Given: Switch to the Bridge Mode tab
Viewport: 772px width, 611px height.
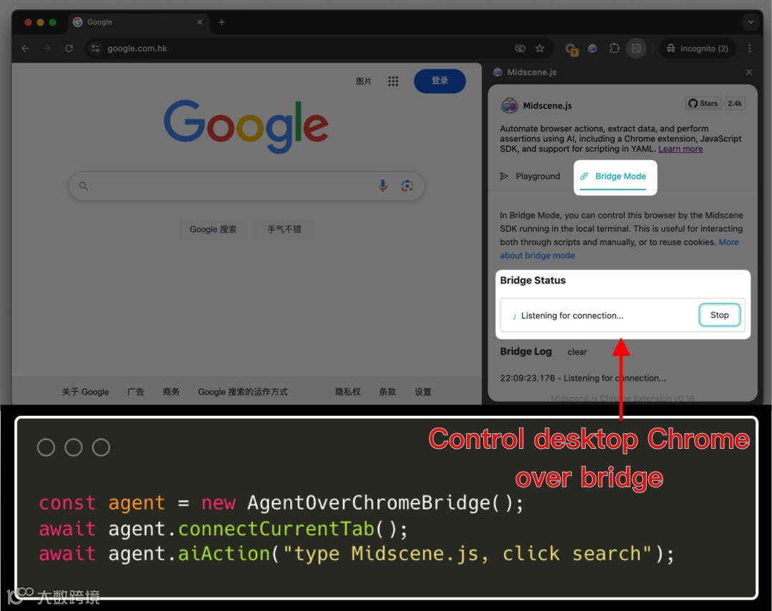Looking at the screenshot, I should coord(615,177).
